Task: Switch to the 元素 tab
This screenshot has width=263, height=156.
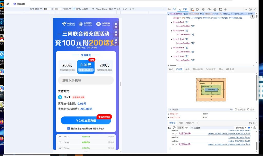Action: [x=183, y=10]
